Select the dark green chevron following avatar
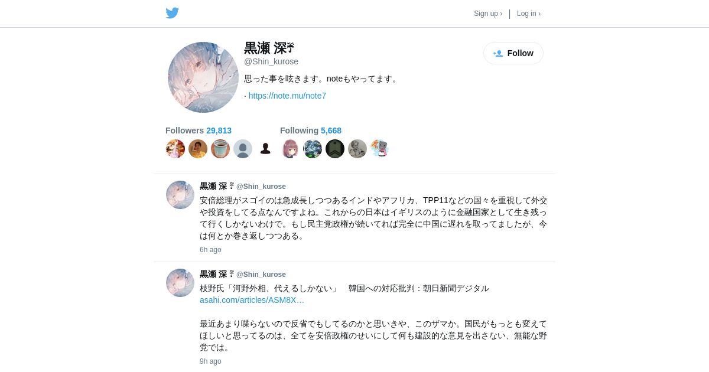 coord(335,149)
